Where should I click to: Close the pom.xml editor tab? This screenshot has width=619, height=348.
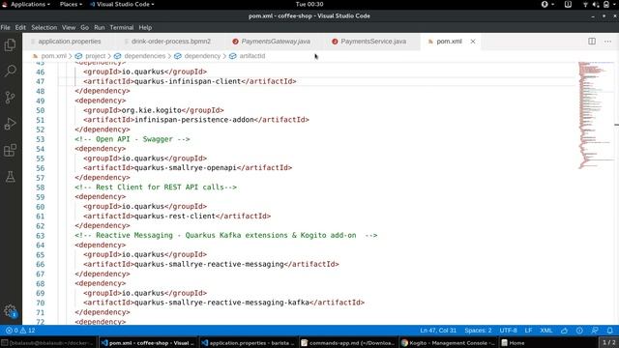tap(473, 41)
